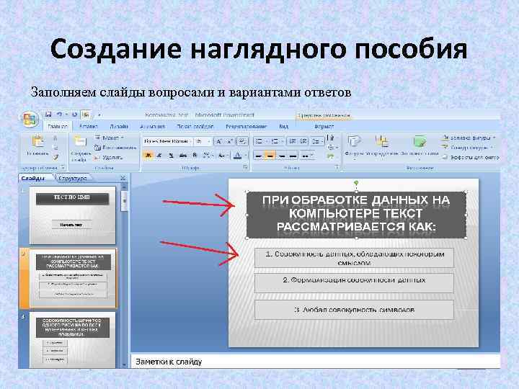
Task: Click the font color A swatch
Action: tap(237, 155)
